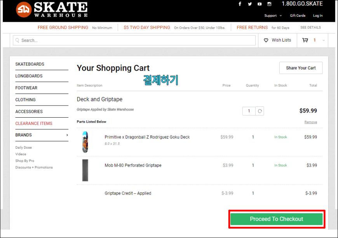The width and height of the screenshot is (338, 238).
Task: Click the search magnifier icon
Action: click(x=17, y=40)
